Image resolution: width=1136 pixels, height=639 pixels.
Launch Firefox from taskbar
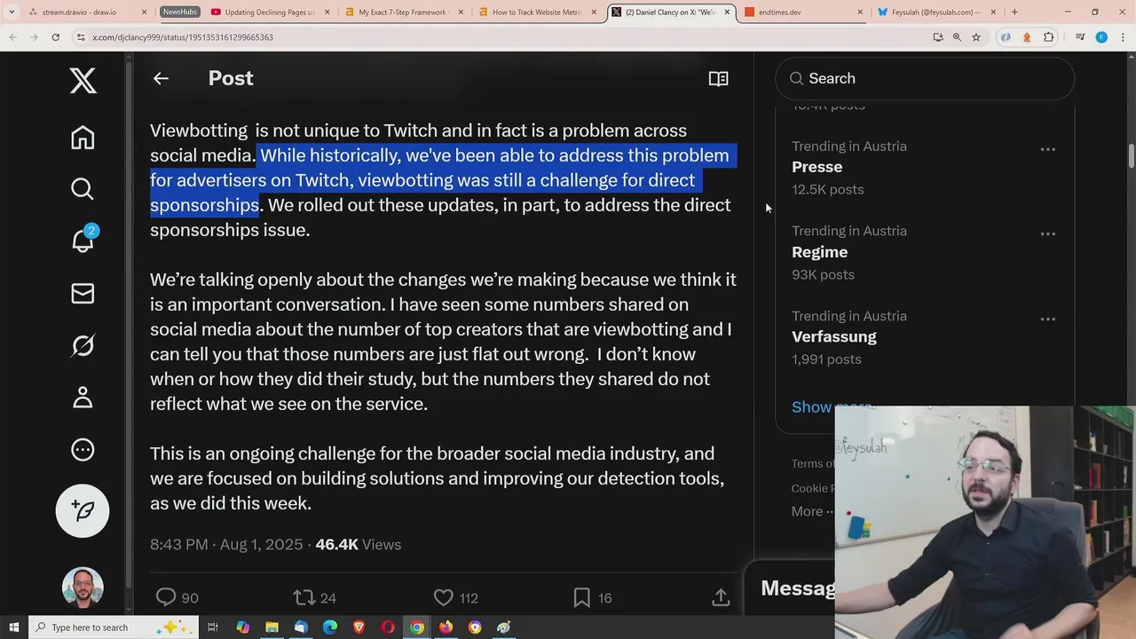point(446,627)
